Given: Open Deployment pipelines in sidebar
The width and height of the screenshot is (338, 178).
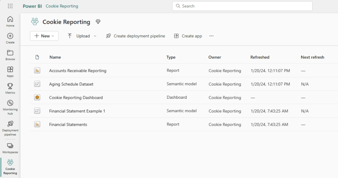Looking at the screenshot, I should click(x=10, y=128).
